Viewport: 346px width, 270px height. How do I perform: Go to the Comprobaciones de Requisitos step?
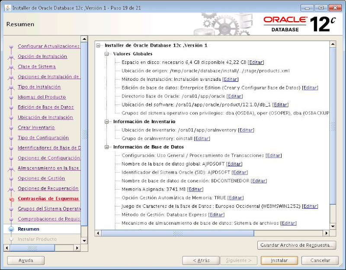click(x=49, y=219)
